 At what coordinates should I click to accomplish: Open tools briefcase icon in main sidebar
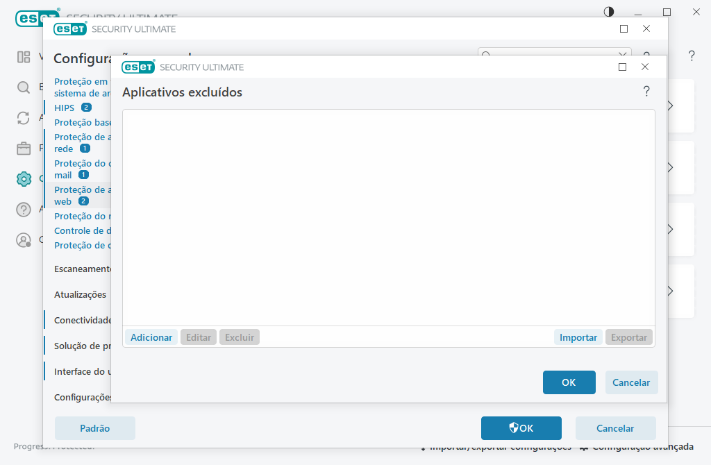coord(24,149)
